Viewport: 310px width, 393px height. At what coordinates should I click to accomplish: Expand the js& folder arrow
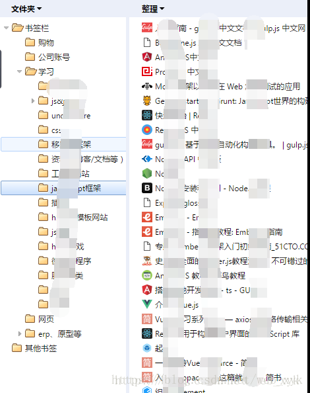coord(33,101)
